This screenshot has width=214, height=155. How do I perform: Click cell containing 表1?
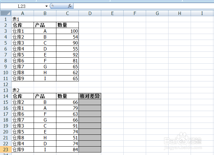tap(22, 19)
